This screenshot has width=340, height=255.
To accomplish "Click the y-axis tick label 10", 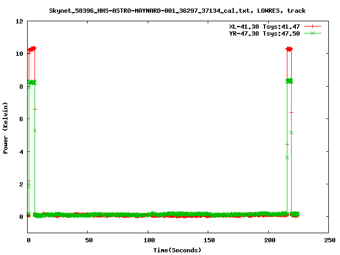I will [19, 54].
